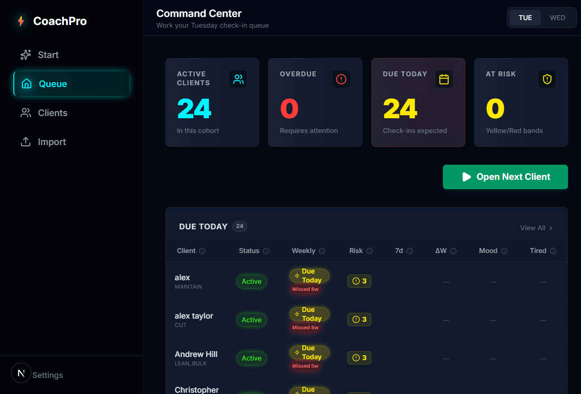Viewport: 581px width, 394px height.
Task: Click info icon beside Mood column header
Action: pyautogui.click(x=505, y=251)
